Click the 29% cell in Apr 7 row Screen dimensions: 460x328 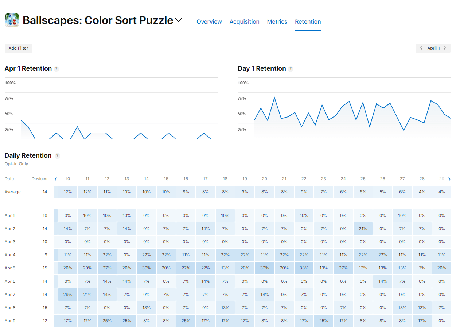68,295
